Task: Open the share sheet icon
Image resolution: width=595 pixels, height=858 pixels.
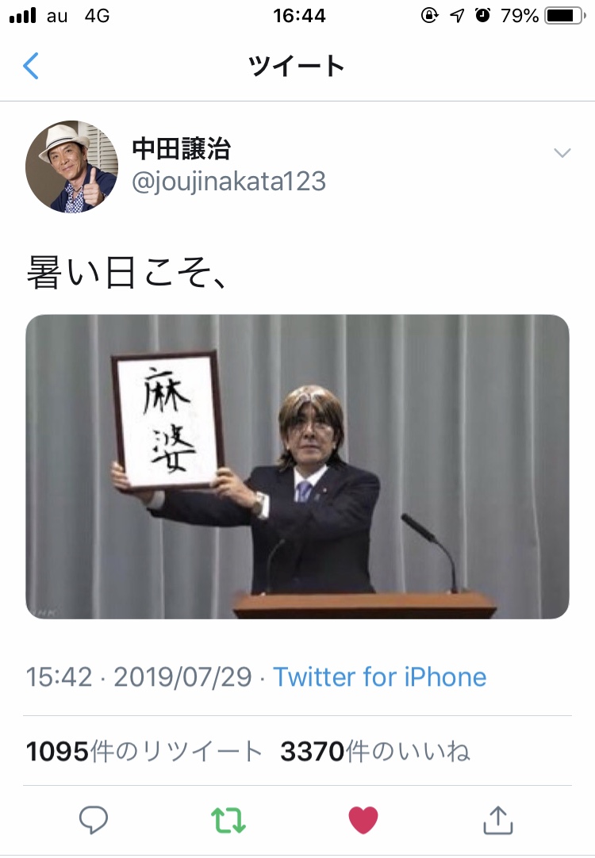Action: (498, 820)
